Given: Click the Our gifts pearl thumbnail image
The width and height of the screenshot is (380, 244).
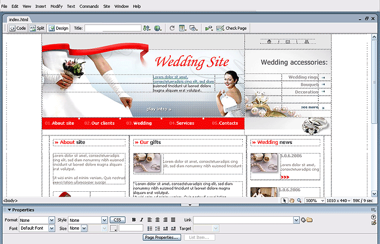Looking at the screenshot, I should (x=147, y=163).
